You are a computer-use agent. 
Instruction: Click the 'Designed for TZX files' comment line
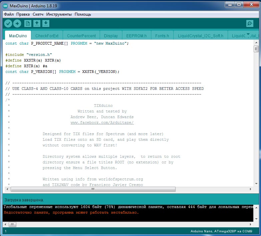(103, 134)
